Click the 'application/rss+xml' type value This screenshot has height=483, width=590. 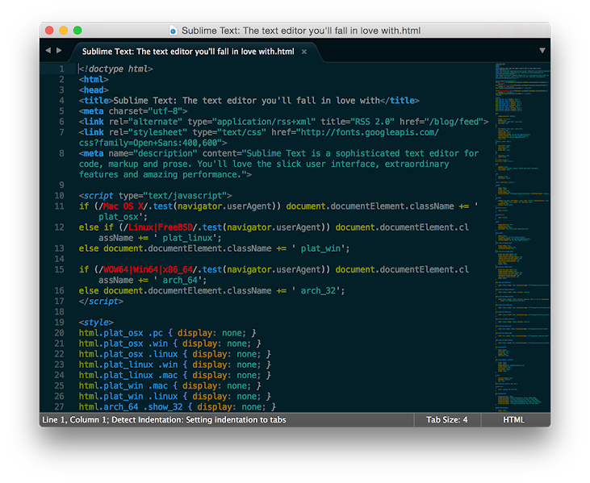point(264,122)
